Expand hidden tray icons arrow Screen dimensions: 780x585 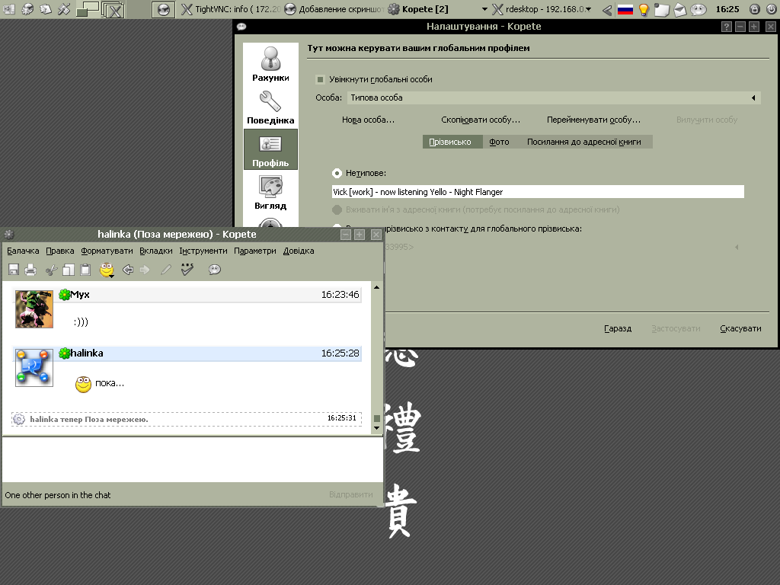[607, 9]
